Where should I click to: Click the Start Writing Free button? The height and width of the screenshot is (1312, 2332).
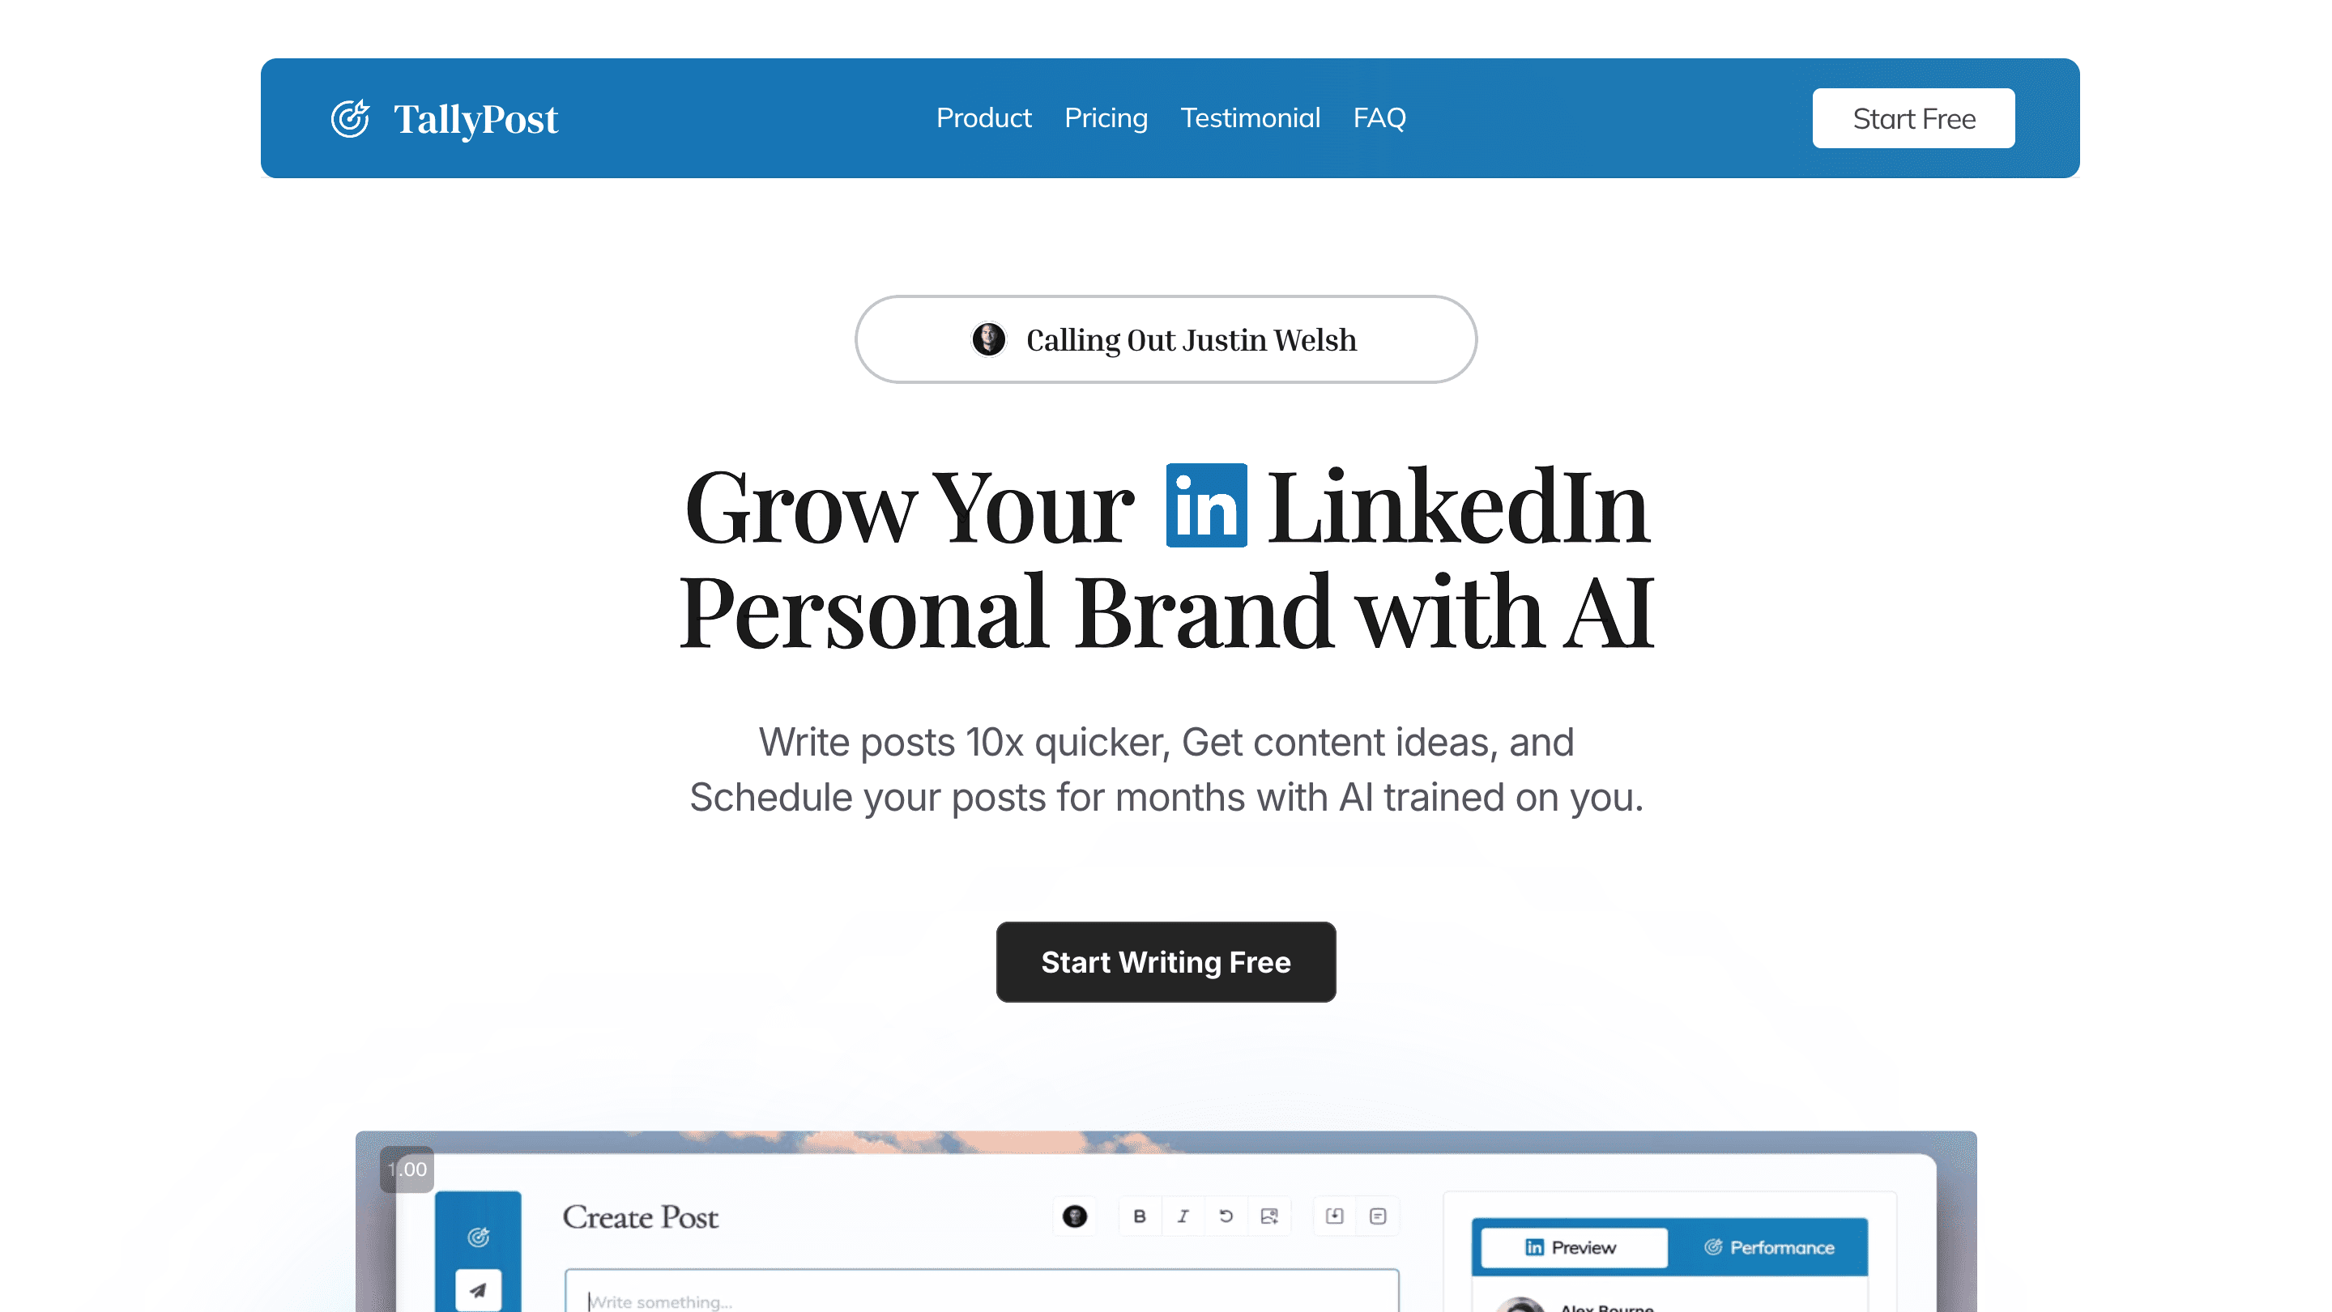click(1166, 961)
